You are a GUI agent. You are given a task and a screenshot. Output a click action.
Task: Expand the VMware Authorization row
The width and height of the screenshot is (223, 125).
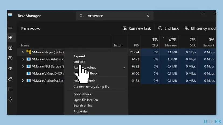click(x=23, y=80)
